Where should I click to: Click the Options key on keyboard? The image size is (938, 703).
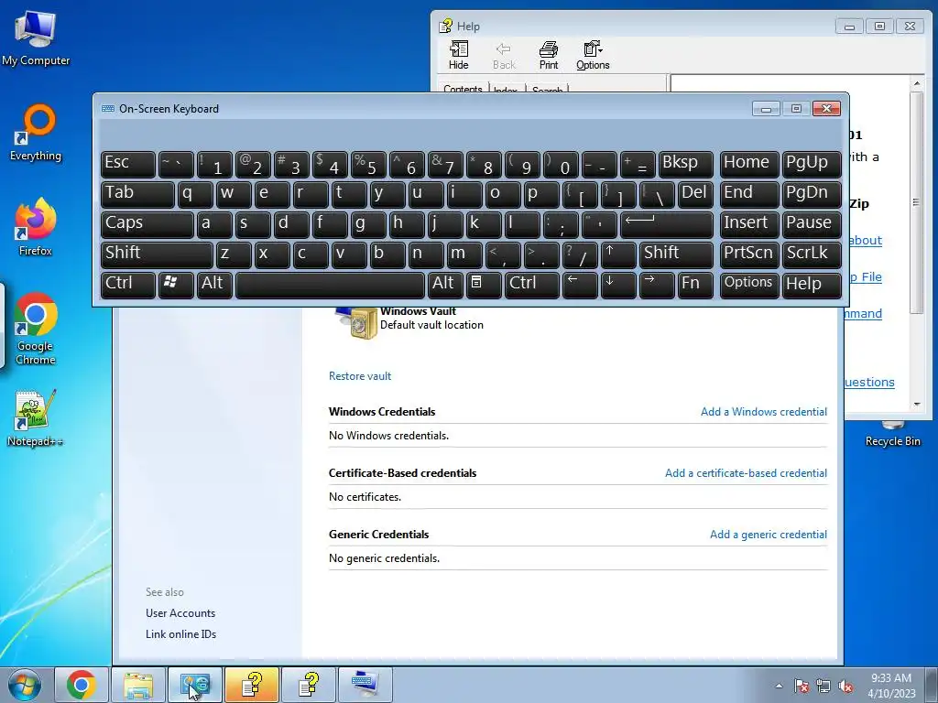pos(749,285)
